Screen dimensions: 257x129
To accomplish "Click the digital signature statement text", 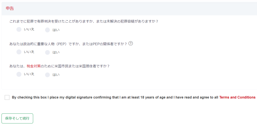I will tap(115, 97).
